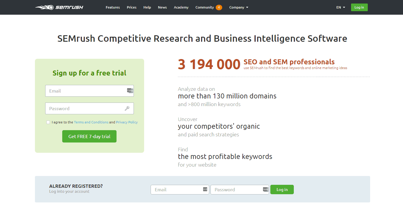This screenshot has width=403, height=223.
Task: Focus the signup Email input field
Action: point(85,91)
